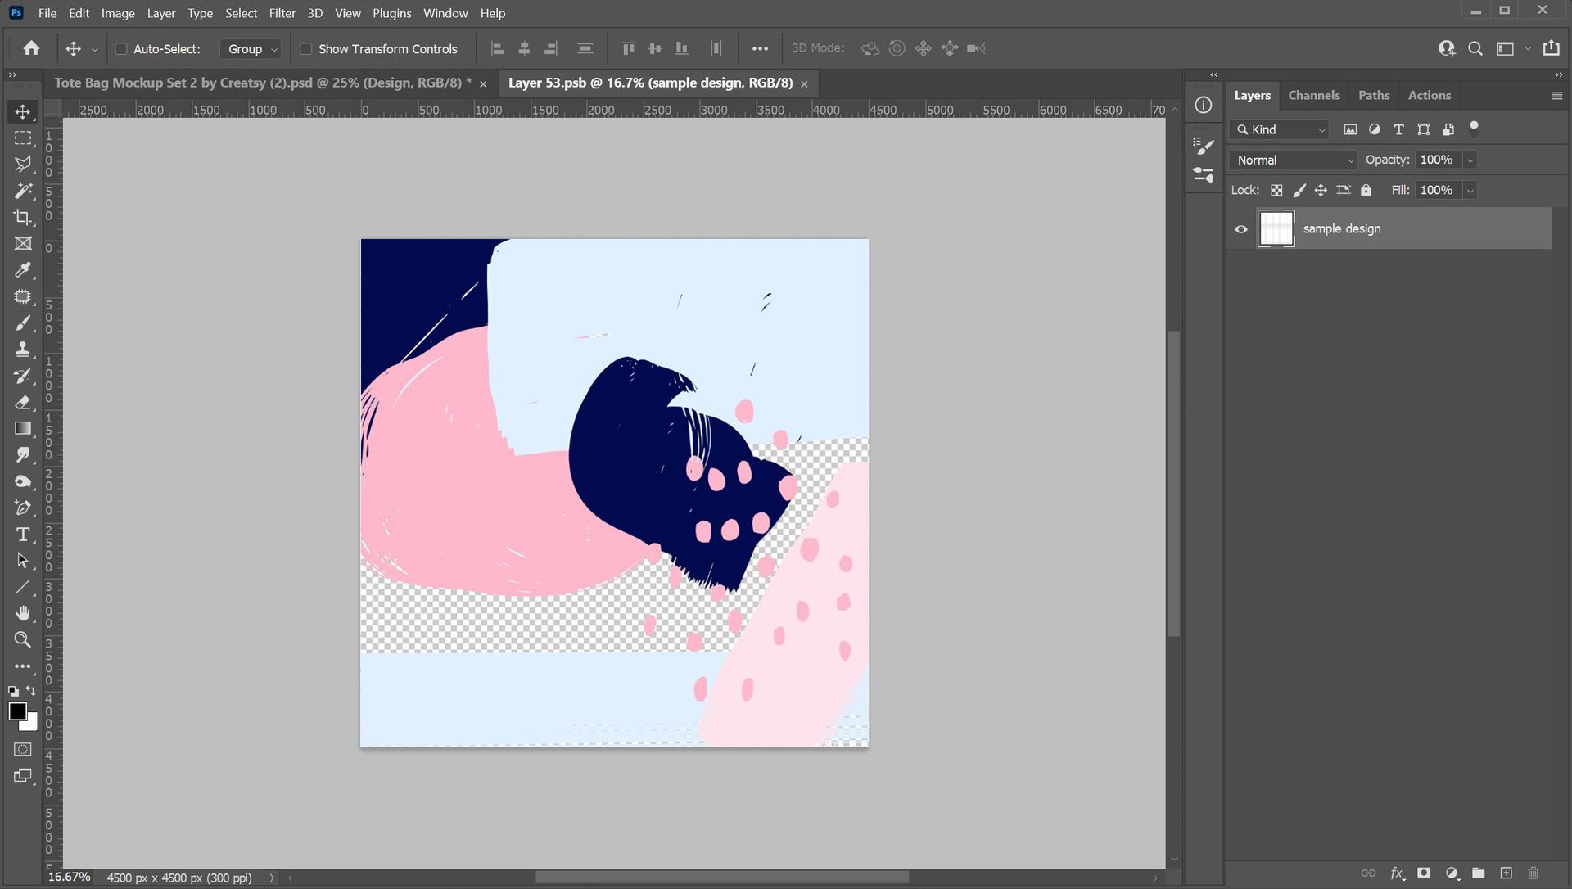This screenshot has height=889, width=1572.
Task: Enable the Auto-Select checkbox
Action: pos(121,49)
